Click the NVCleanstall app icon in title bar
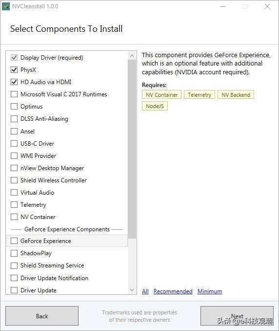The height and width of the screenshot is (331, 279). tap(6, 6)
